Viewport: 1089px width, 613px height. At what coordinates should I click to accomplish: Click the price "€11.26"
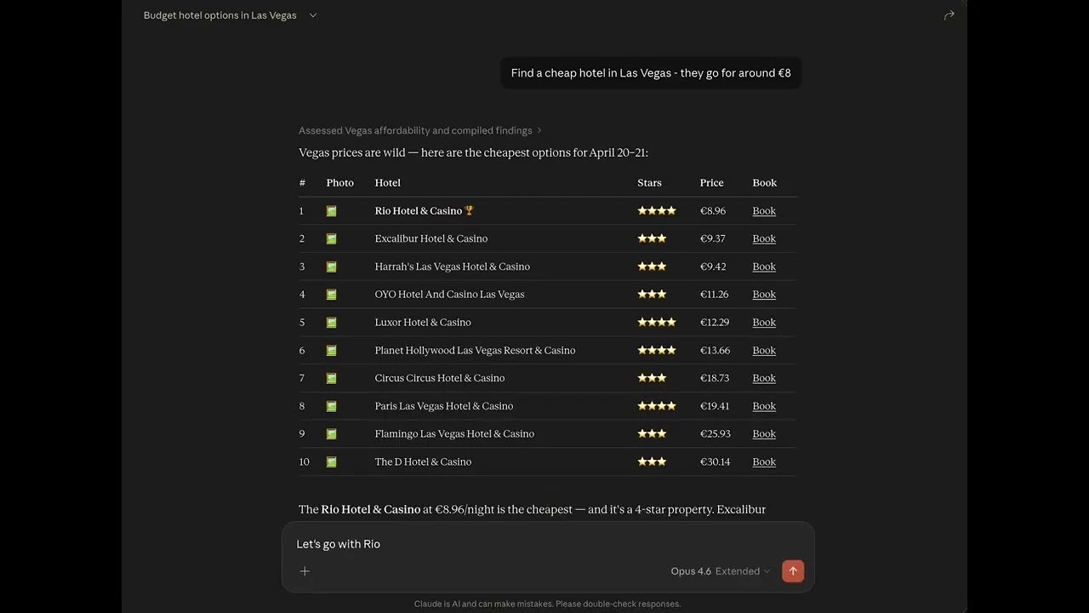pyautogui.click(x=715, y=295)
